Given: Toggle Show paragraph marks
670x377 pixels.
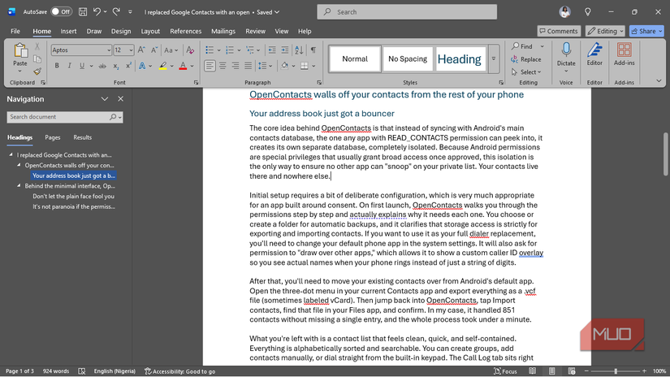Looking at the screenshot, I should (x=313, y=50).
